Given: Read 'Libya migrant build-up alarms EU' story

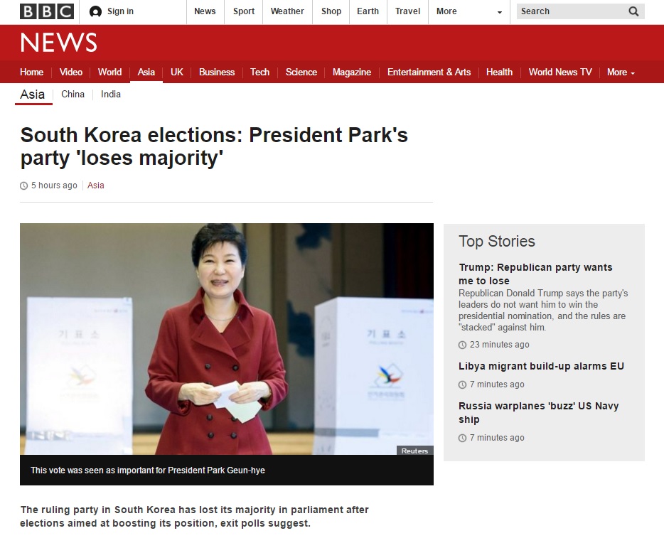Looking at the screenshot, I should pos(541,366).
